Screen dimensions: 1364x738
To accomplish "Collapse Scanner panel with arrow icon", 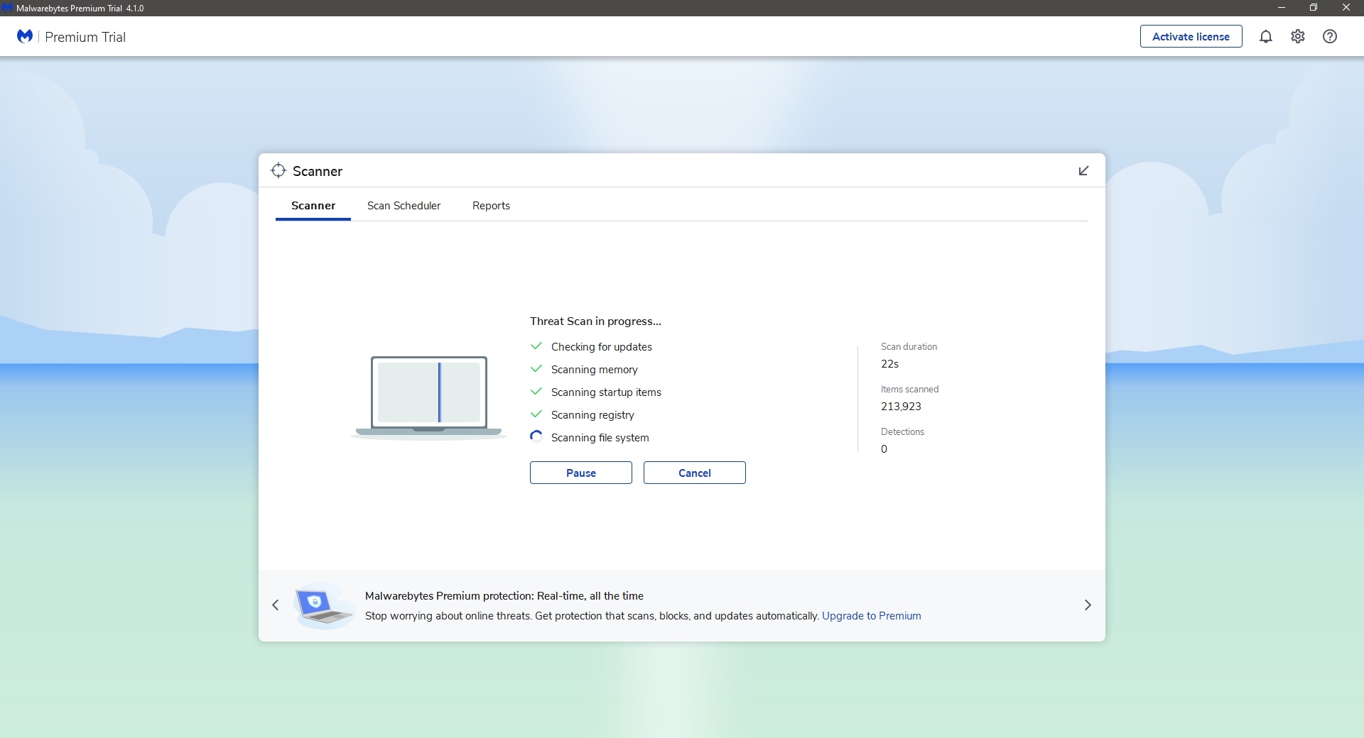I will (x=1083, y=170).
